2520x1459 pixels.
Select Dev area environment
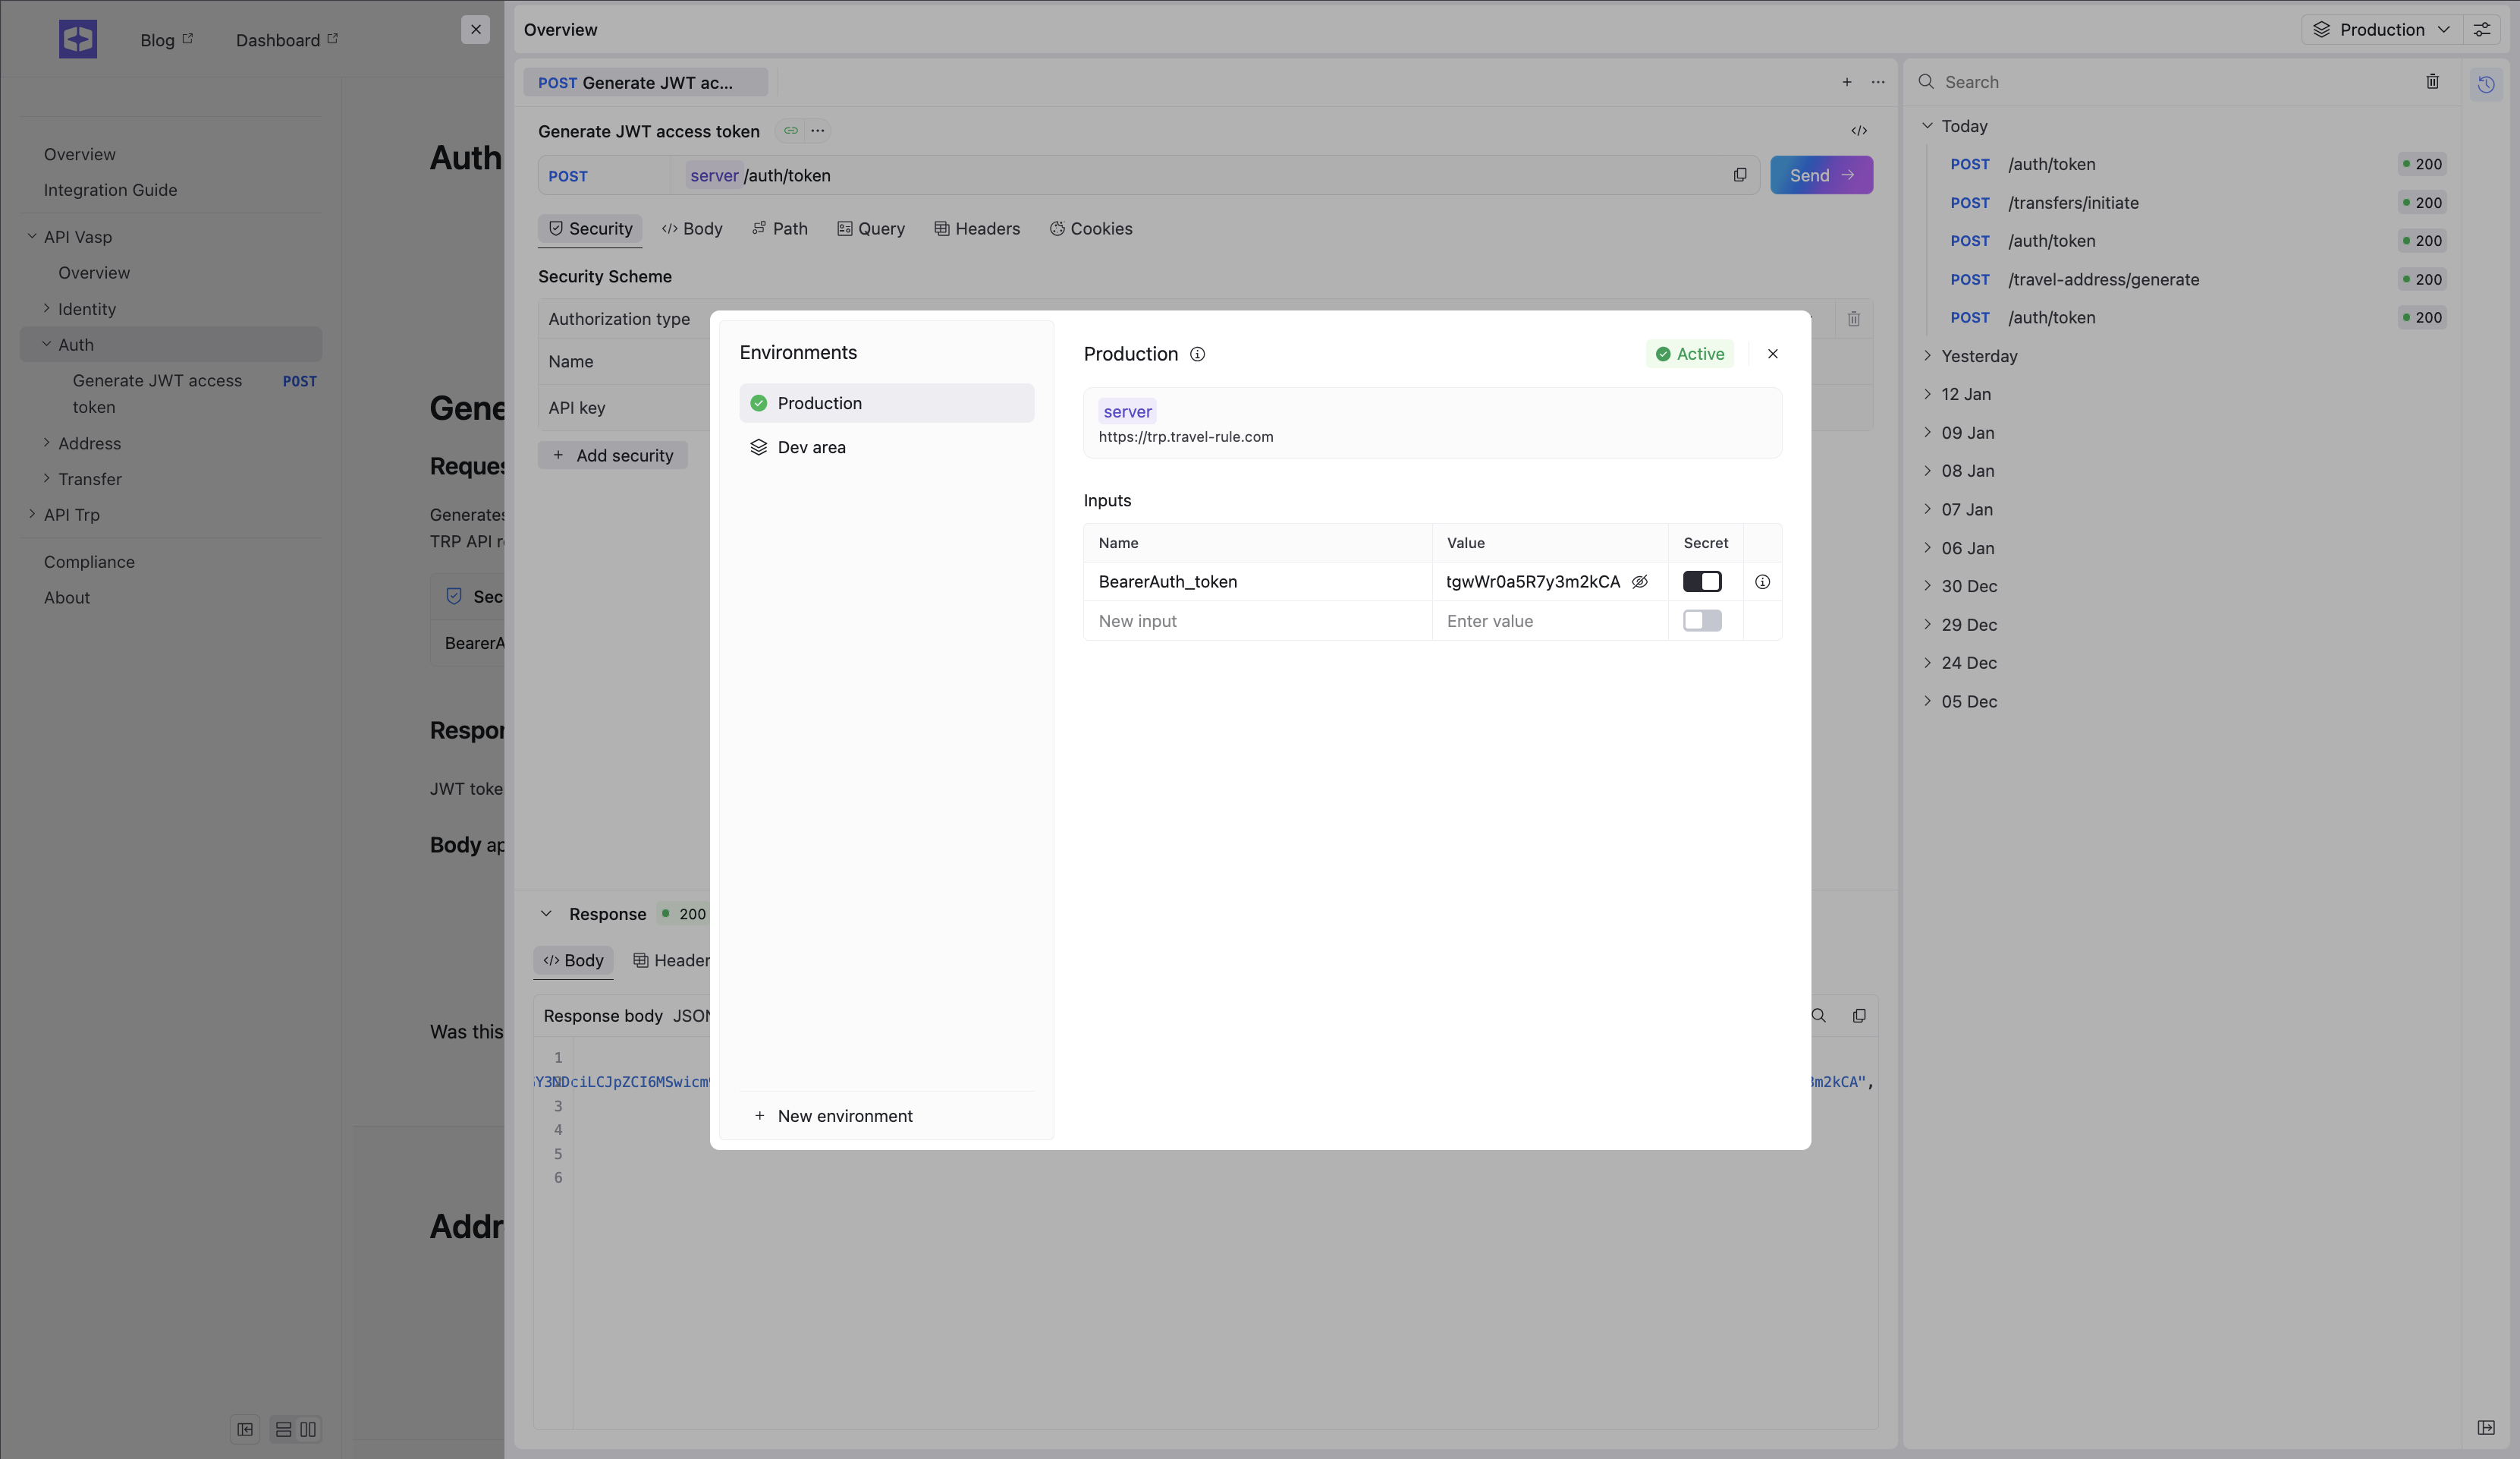[x=811, y=447]
